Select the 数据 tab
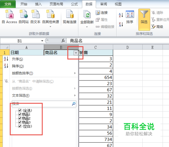 click(x=89, y=4)
